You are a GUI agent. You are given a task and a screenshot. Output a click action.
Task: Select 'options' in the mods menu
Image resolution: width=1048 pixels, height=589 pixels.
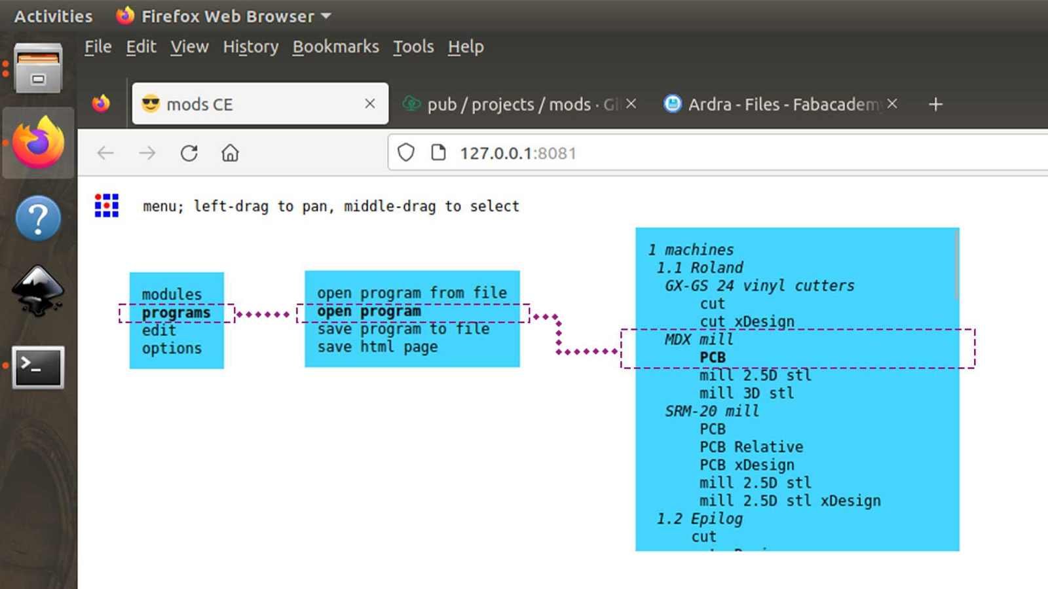coord(172,348)
